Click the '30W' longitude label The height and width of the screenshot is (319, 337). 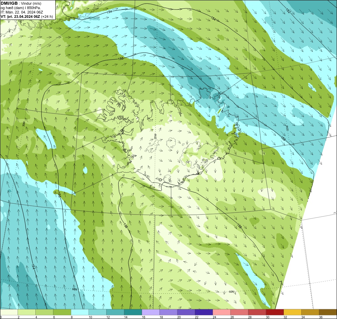[x=24, y=124]
